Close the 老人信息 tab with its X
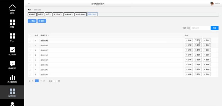 (61, 14)
